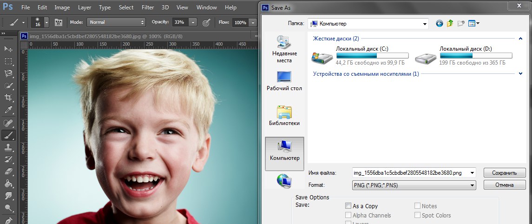Select the History Brush tool
Viewport: 532px width, 224px height.
click(x=8, y=159)
